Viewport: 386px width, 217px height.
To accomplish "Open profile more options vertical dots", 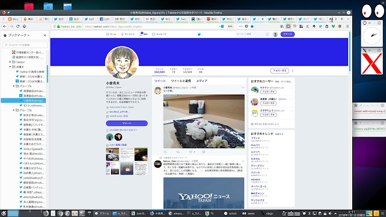I will coord(293,71).
